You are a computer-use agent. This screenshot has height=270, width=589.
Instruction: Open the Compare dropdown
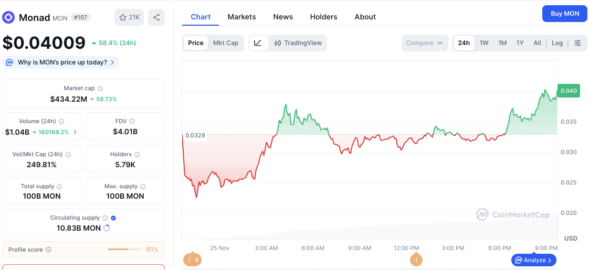424,43
